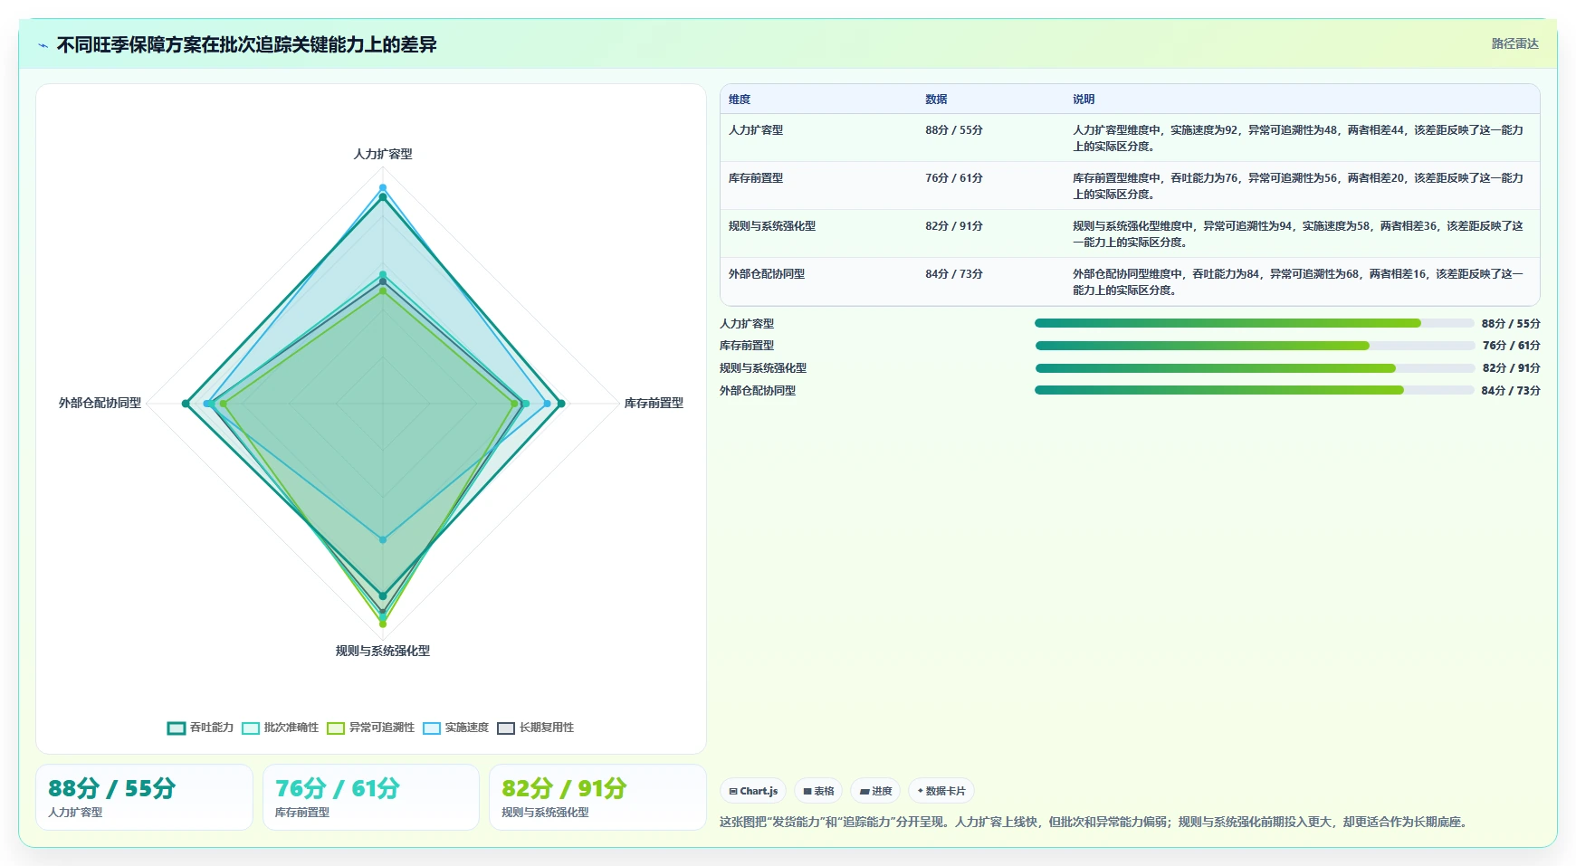Toggle the 批次准确性 legend series
The height and width of the screenshot is (866, 1576).
(x=281, y=728)
